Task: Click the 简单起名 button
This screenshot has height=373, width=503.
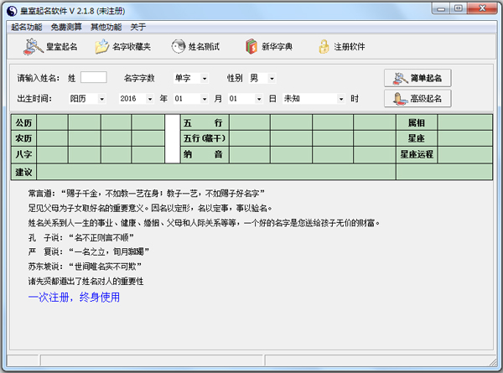Action: point(417,78)
